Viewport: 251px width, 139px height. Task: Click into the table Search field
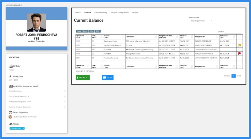(x=233, y=32)
